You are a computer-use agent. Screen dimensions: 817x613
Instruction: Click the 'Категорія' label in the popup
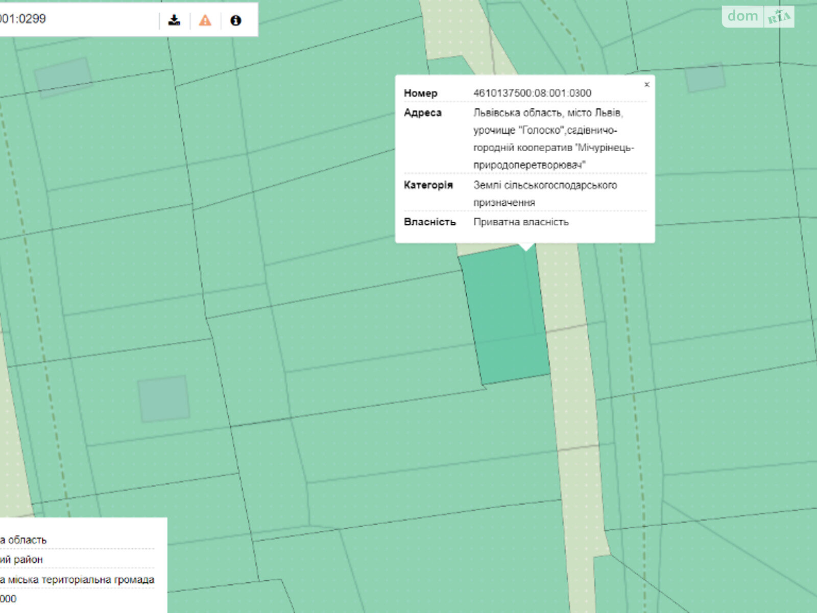[428, 185]
